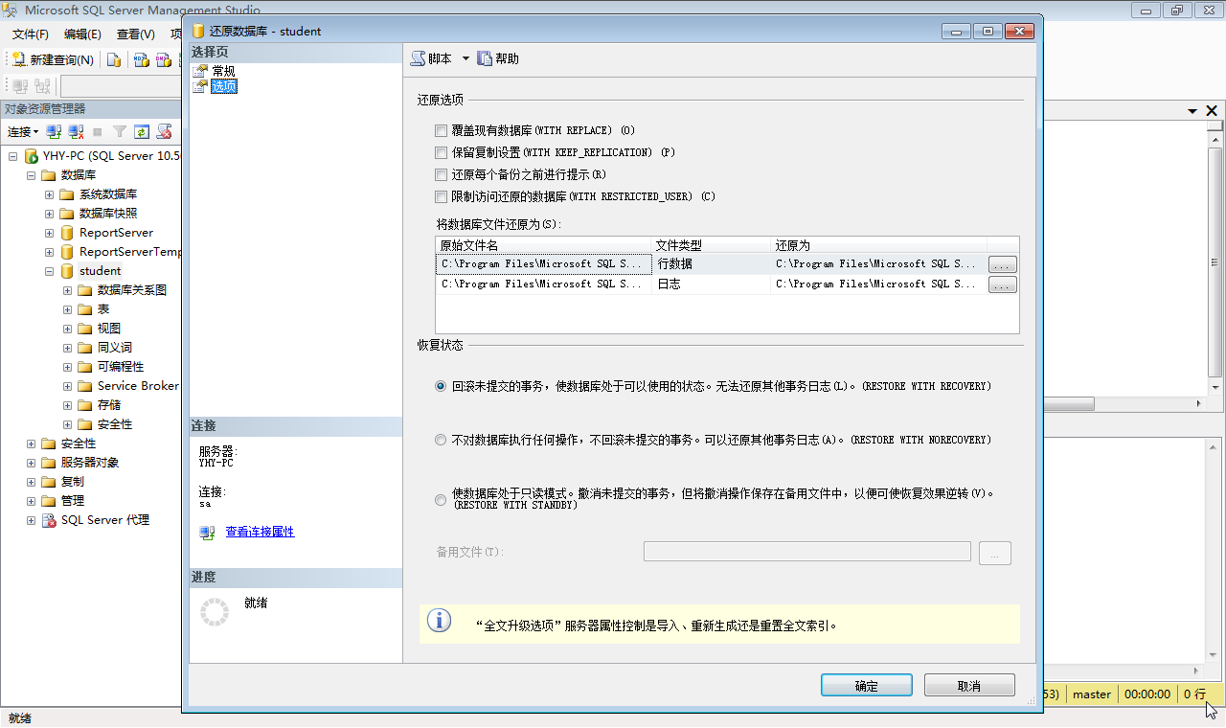Open the 编辑(E) menu

click(82, 34)
